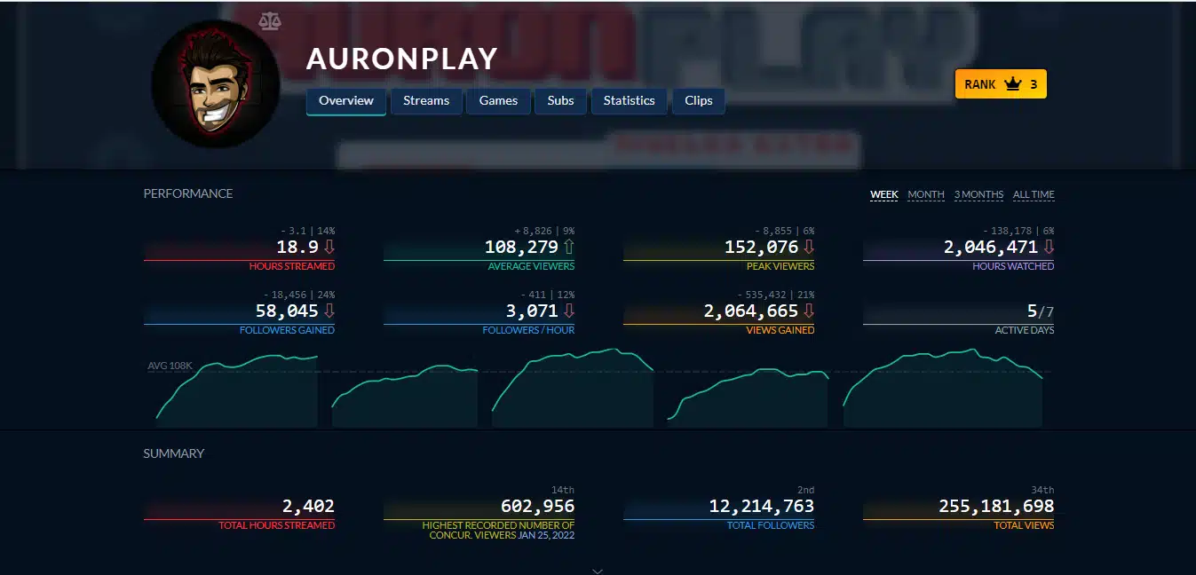Click the down arrow beside 152,076 peak viewers
The height and width of the screenshot is (575, 1196).
tap(809, 247)
